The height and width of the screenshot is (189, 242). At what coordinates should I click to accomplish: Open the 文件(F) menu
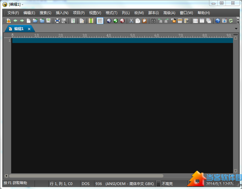[13, 13]
